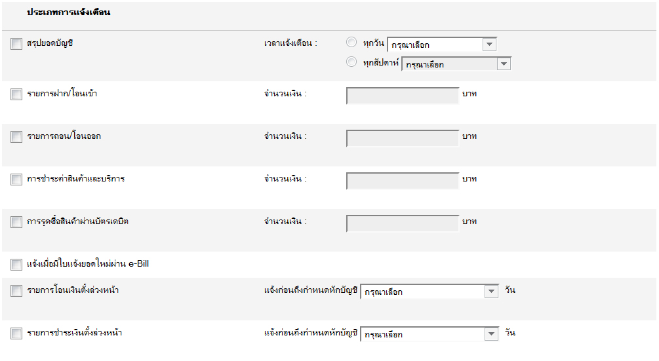Check รายการโอนเงินตั้งล่วงหน้า checkbox
This screenshot has height=361, width=659.
(16, 291)
